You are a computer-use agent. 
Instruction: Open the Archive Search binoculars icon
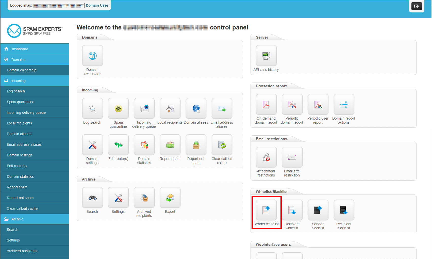tap(92, 198)
